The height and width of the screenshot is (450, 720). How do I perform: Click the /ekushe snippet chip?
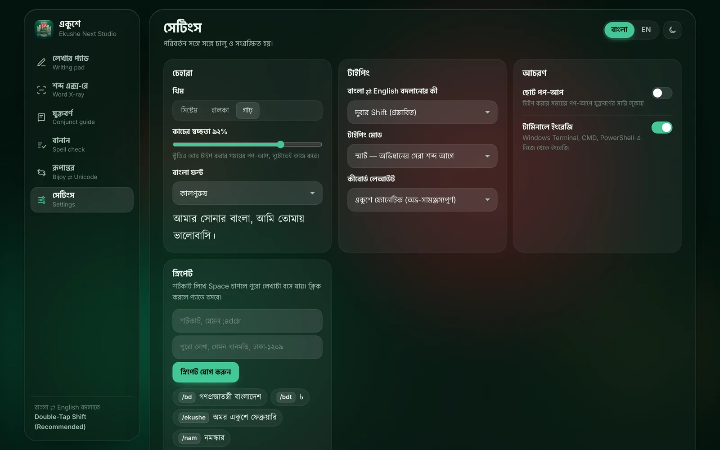coord(227,418)
